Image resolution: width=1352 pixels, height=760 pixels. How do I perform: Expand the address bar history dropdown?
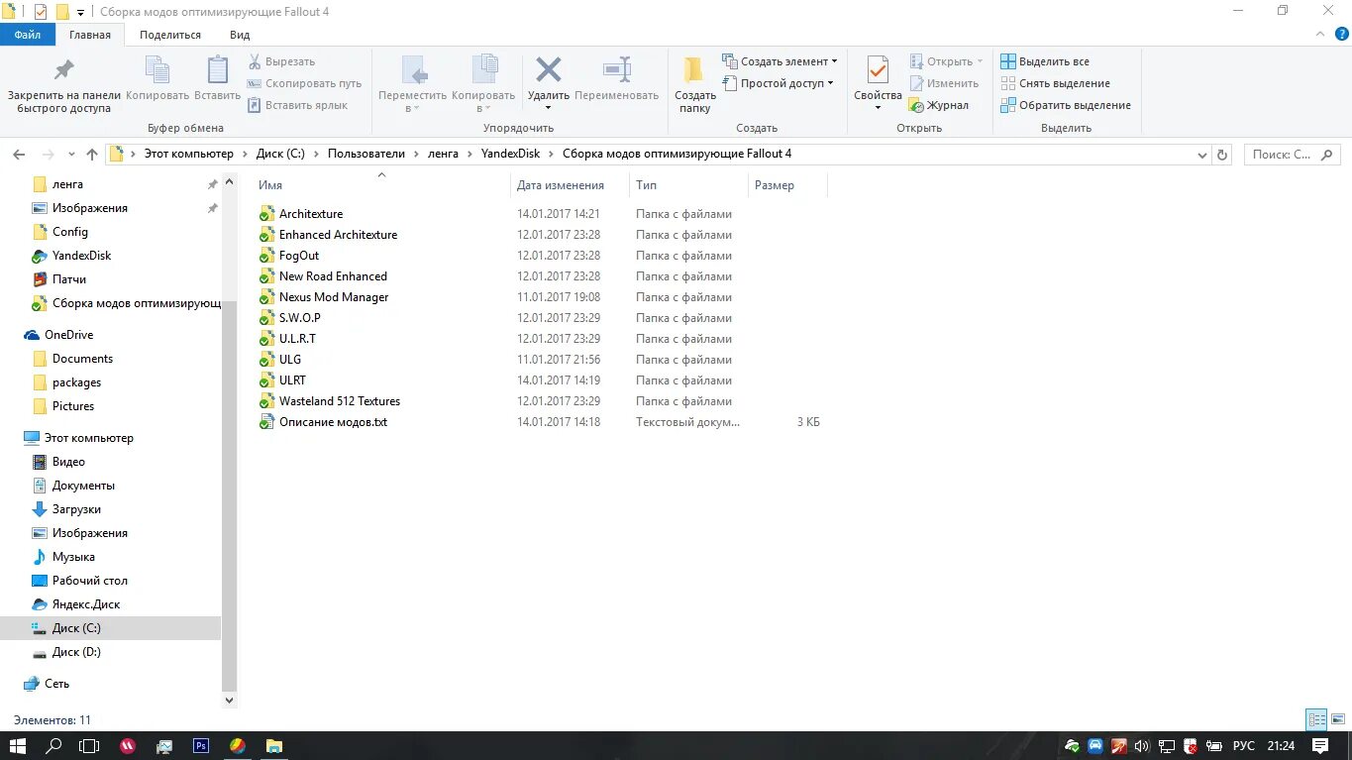click(x=1201, y=155)
